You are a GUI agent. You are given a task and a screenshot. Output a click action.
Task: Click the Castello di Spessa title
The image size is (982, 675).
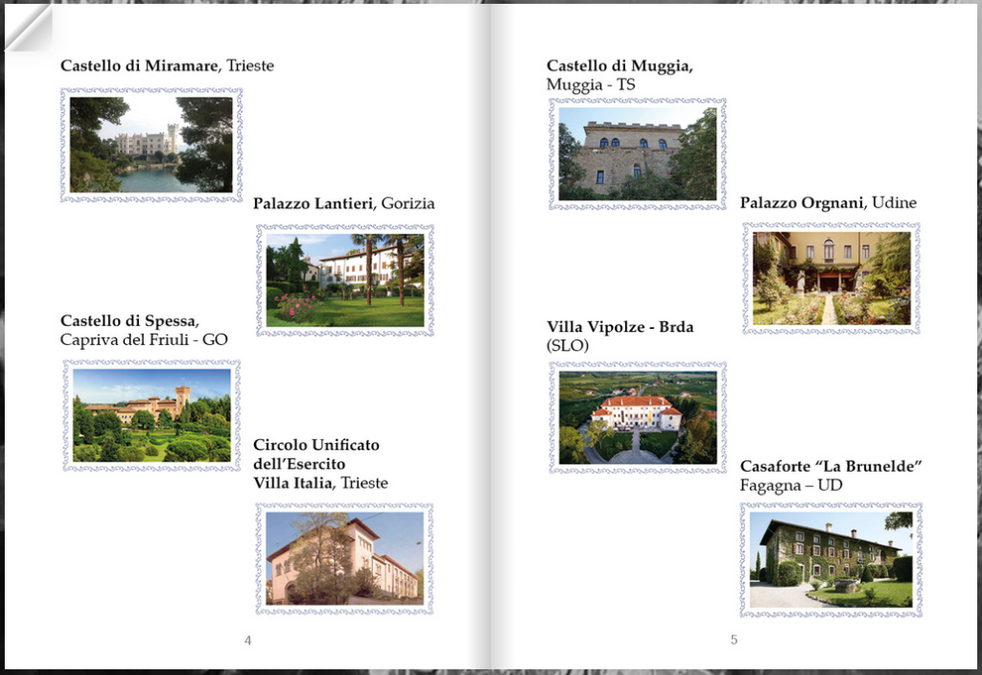[129, 320]
